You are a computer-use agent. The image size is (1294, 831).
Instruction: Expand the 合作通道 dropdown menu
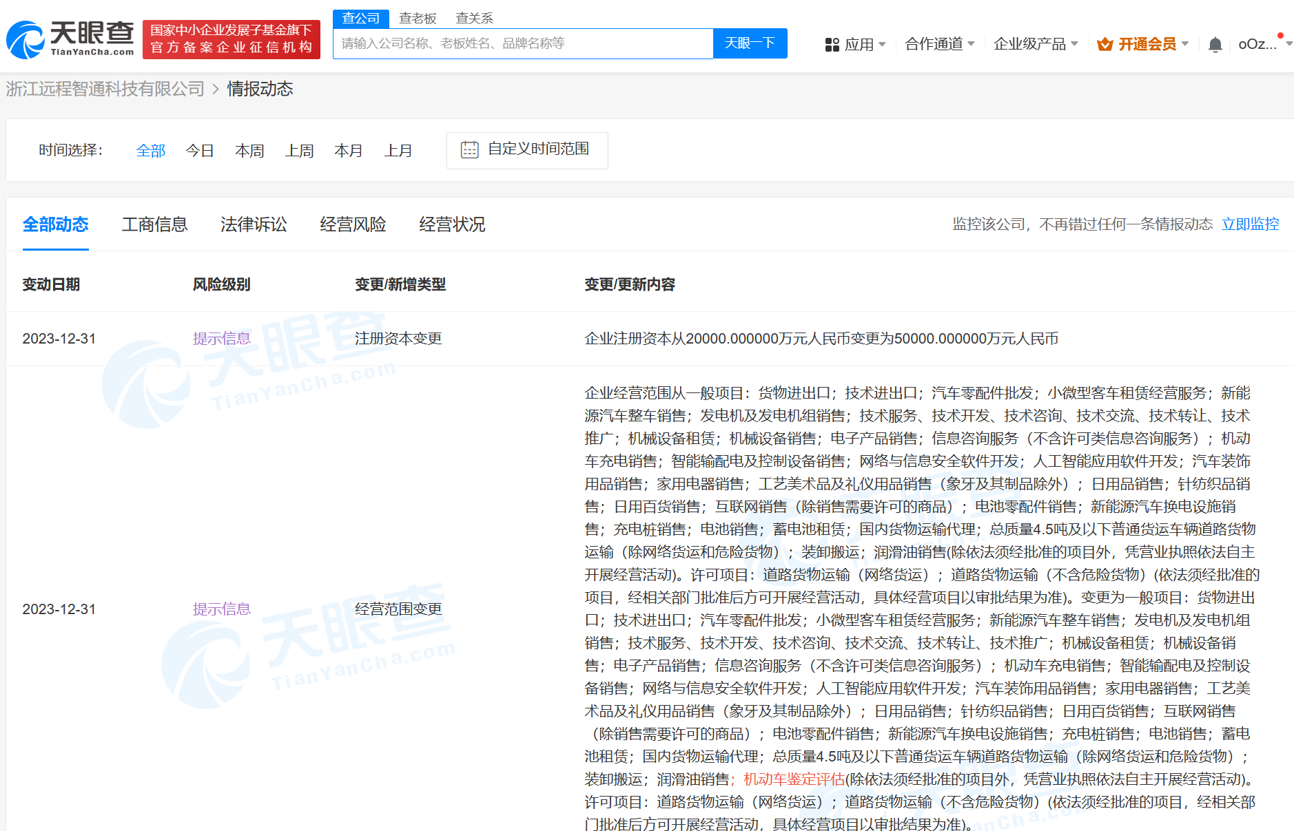click(939, 44)
